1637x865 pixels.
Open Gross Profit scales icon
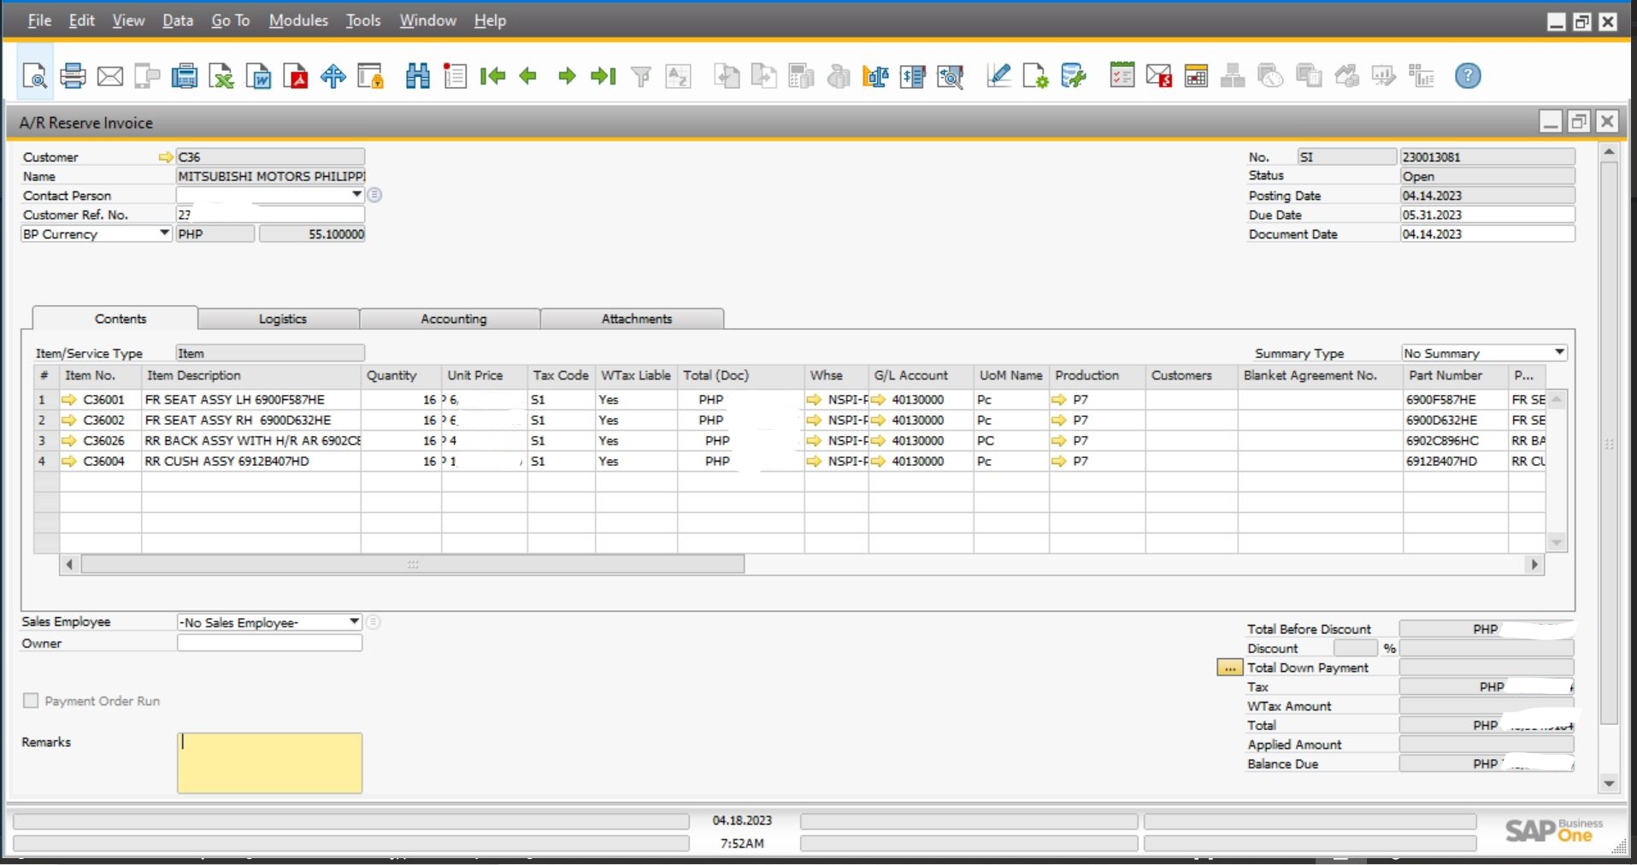[875, 77]
